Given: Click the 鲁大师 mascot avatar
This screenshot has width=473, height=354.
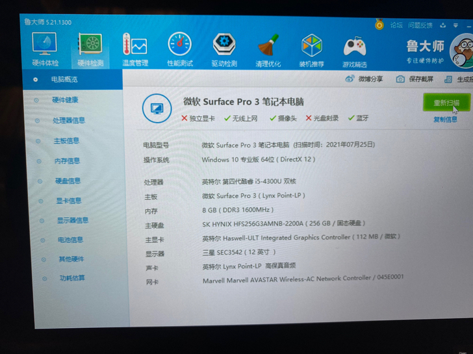Looking at the screenshot, I should [461, 51].
